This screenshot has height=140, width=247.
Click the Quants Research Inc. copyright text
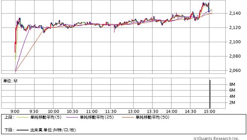click(x=216, y=138)
